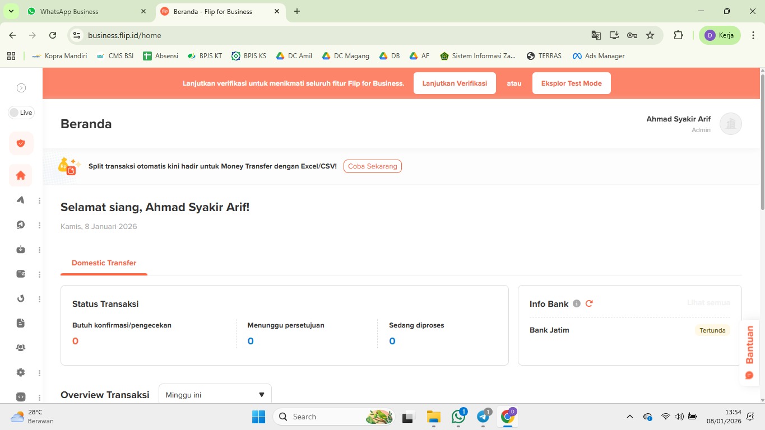Click the document report icon in sidebar
This screenshot has width=765, height=430.
[21, 323]
